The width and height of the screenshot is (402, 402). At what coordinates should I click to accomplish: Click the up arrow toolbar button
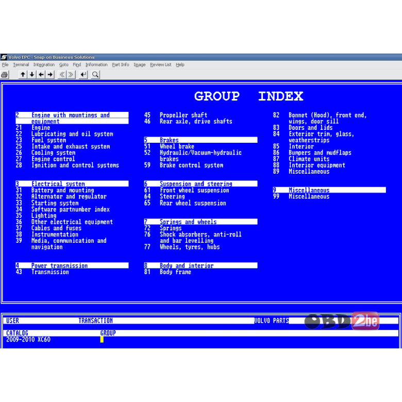tap(23, 75)
